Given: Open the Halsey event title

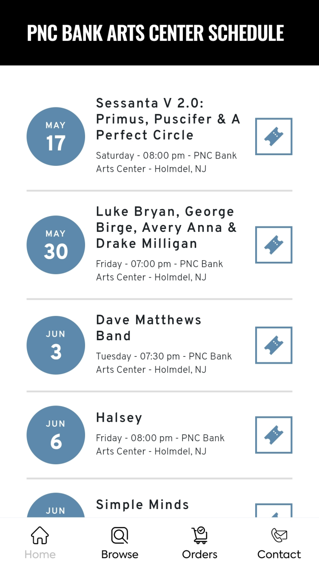Looking at the screenshot, I should (x=119, y=417).
